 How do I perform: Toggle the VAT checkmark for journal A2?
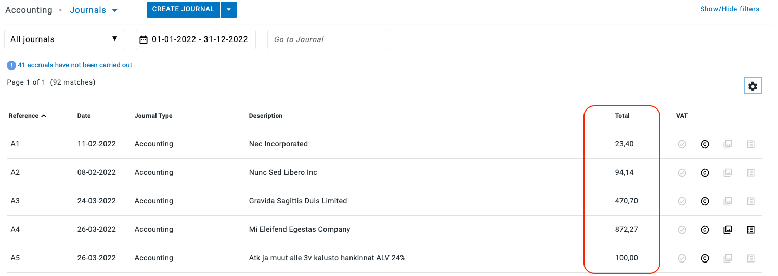tap(682, 173)
